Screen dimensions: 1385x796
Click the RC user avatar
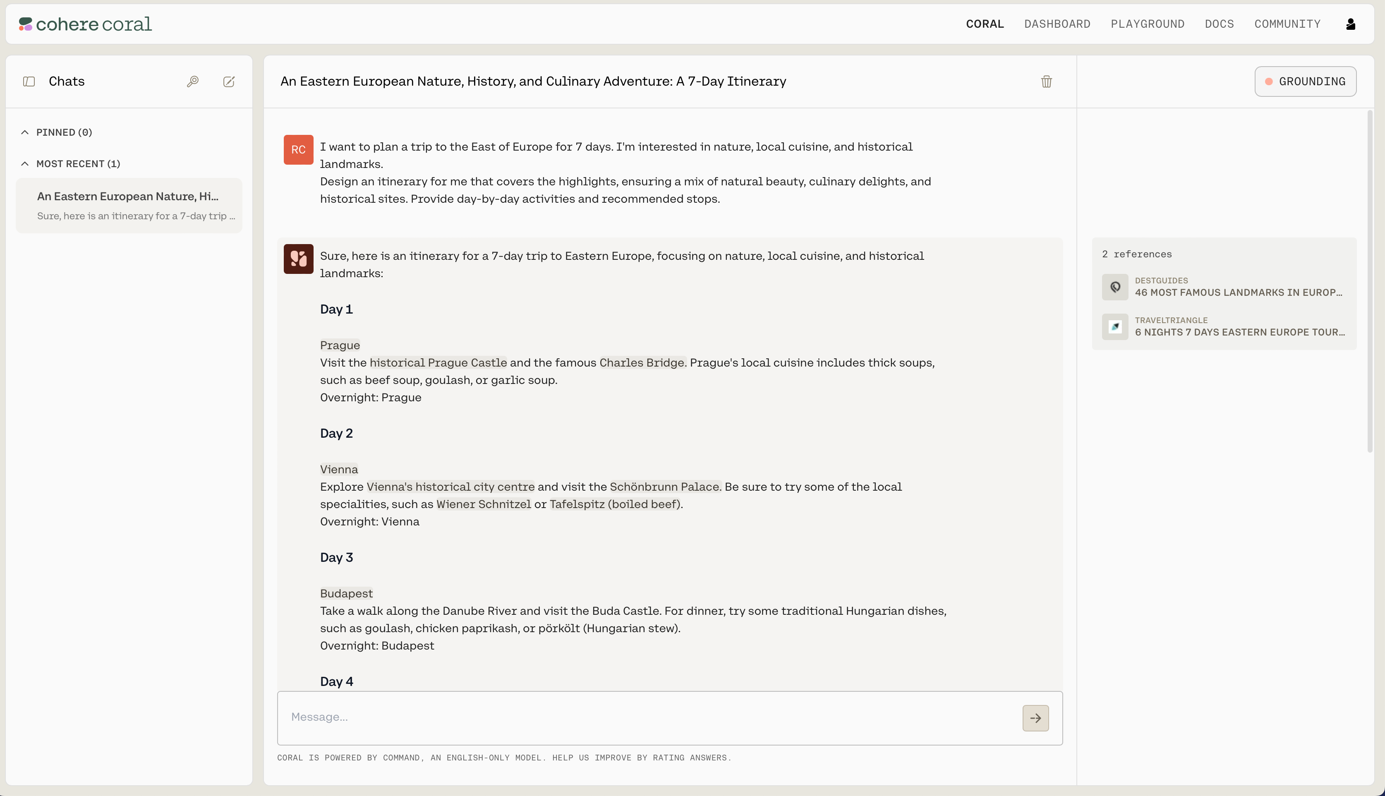(298, 150)
